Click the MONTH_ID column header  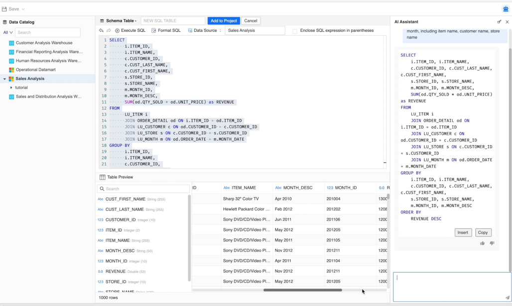350,188
